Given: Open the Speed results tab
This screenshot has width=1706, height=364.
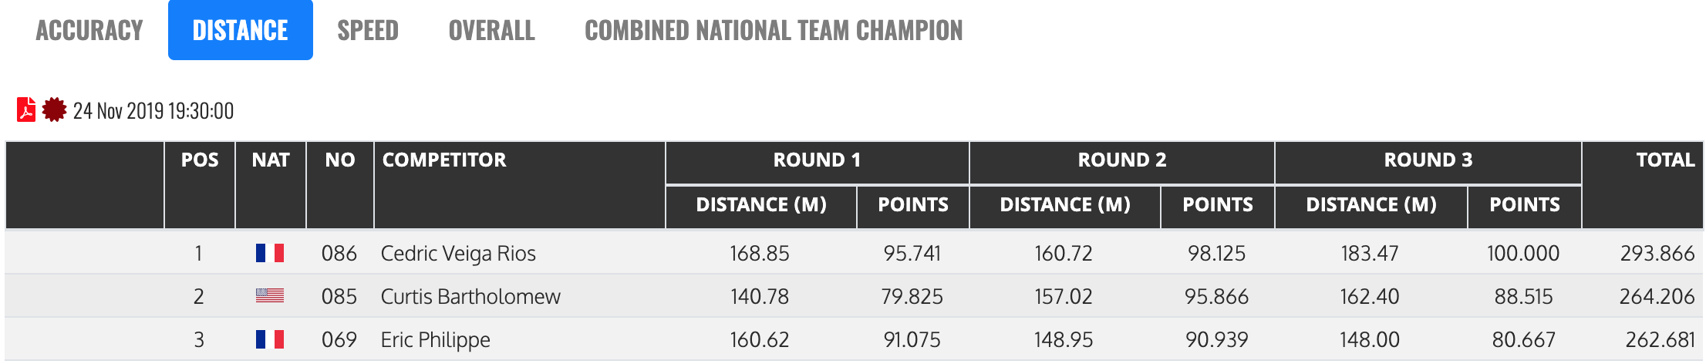Looking at the screenshot, I should pyautogui.click(x=368, y=30).
